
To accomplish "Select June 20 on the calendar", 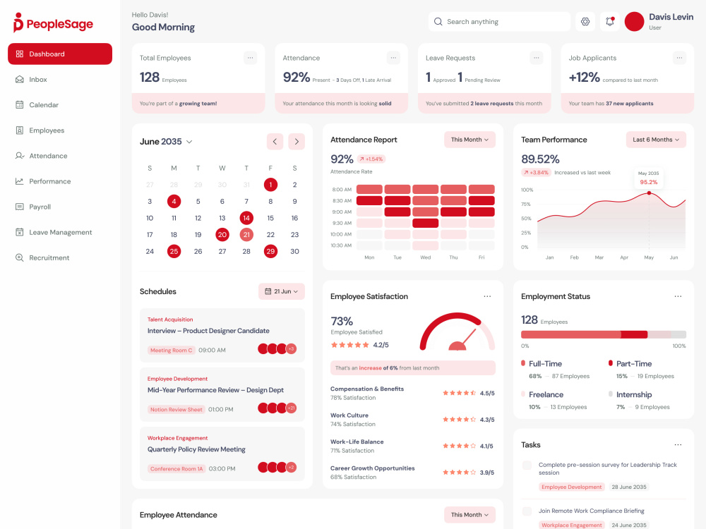I will (222, 235).
